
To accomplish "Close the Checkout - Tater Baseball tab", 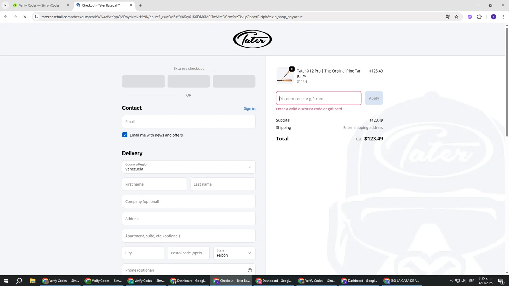I will 131,5.
